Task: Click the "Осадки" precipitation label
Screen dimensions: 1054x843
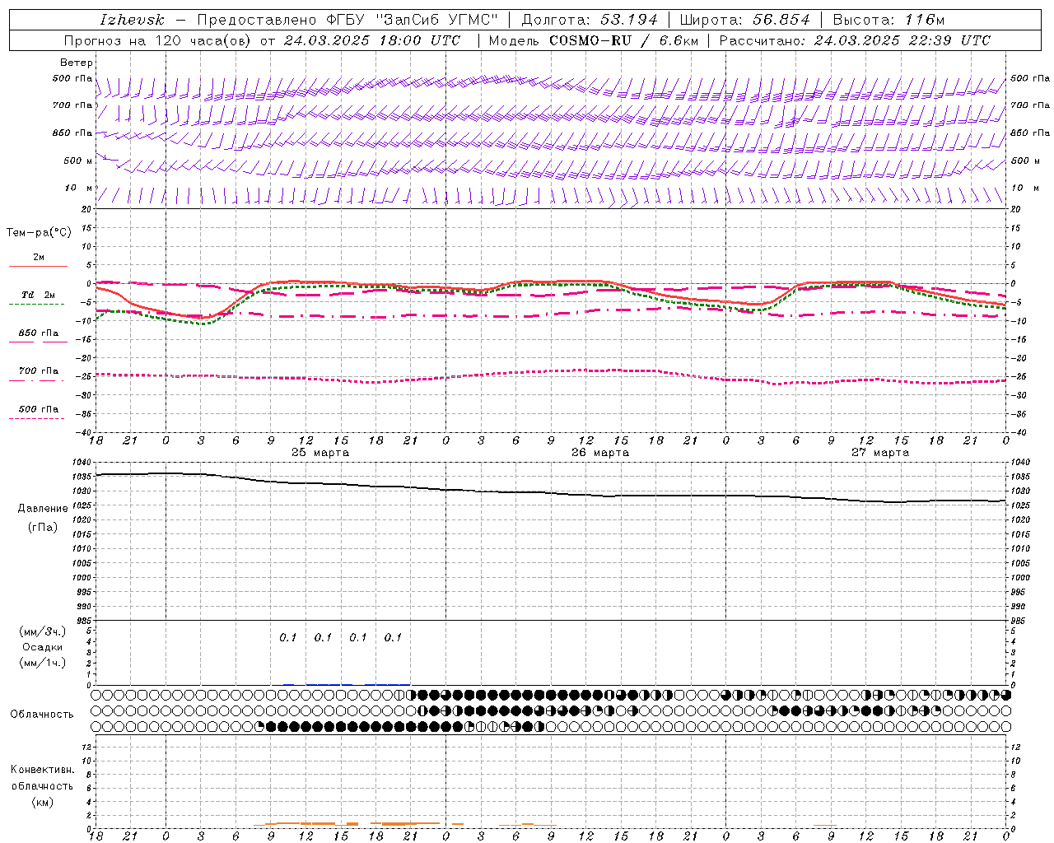Action: click(x=43, y=647)
